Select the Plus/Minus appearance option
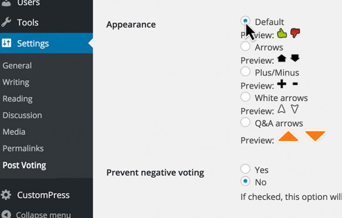This screenshot has height=218, width=342. coord(245,71)
